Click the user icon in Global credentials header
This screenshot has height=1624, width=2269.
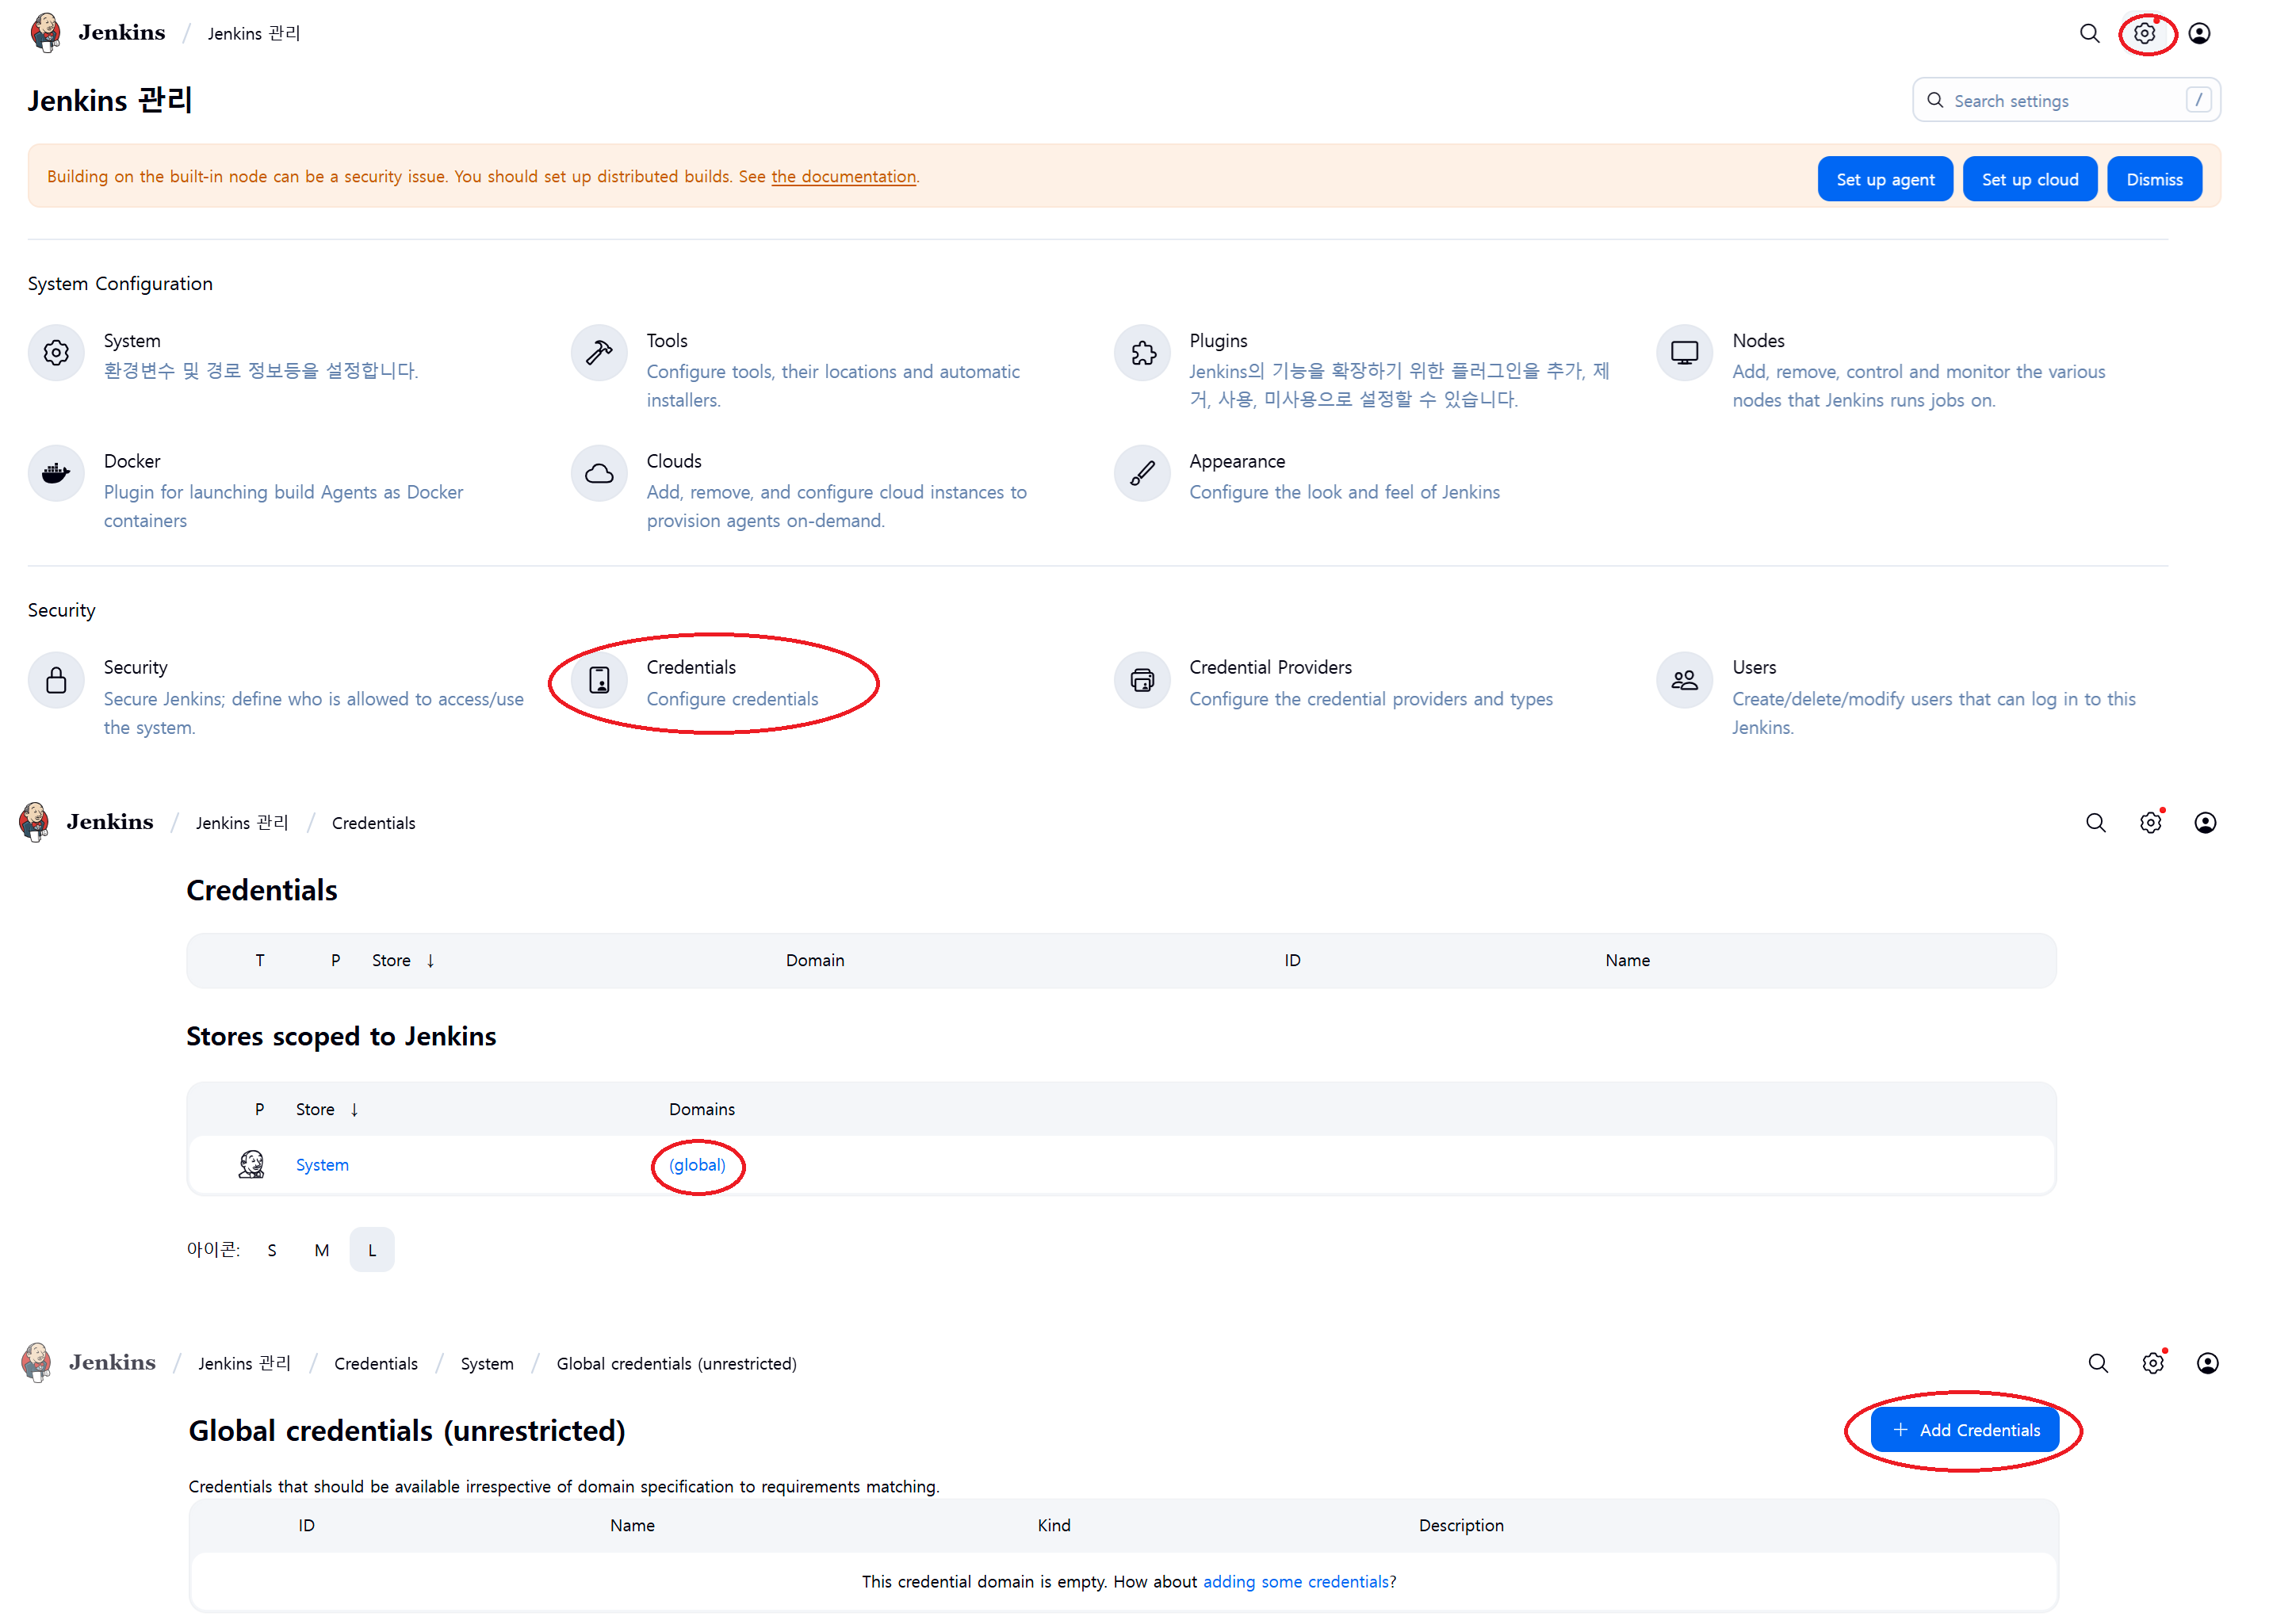(2207, 1363)
